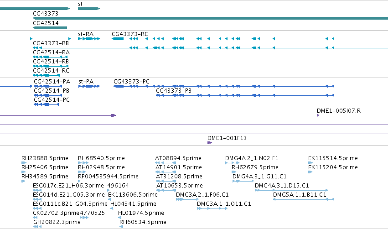
Task: Click the CG43373-PB coding region glyph
Action: pos(245,95)
